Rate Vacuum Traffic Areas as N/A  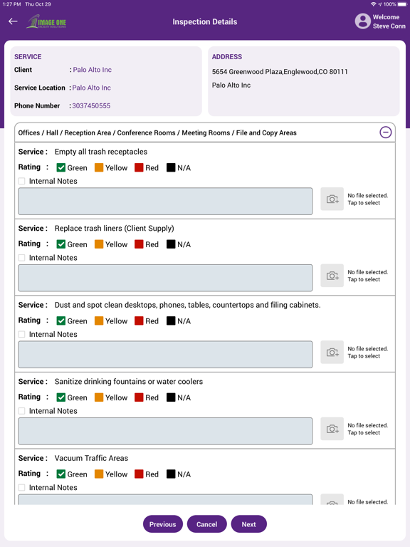click(171, 474)
